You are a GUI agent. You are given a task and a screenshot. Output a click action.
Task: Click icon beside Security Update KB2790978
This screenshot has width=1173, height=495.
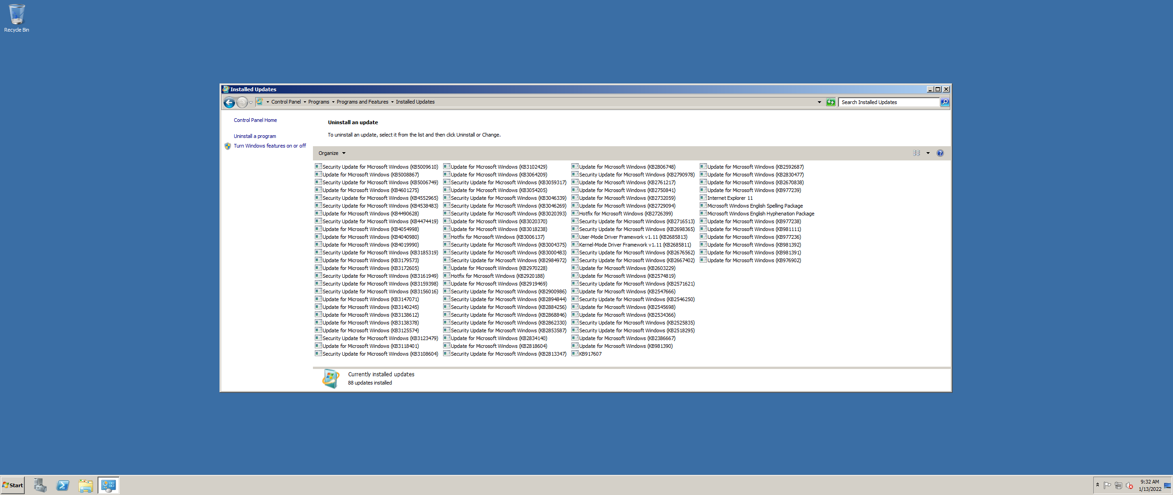coord(575,174)
